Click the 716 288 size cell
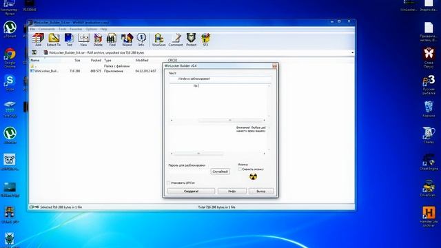The width and height of the screenshot is (441, 248). (x=75, y=71)
